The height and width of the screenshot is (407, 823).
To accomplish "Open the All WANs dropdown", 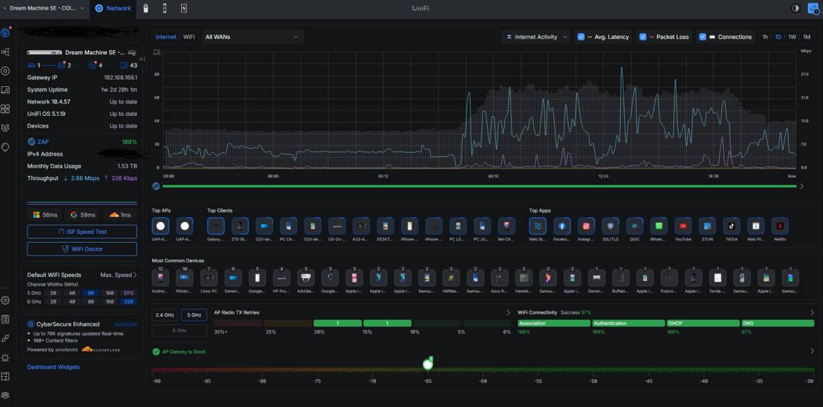I will (x=252, y=37).
